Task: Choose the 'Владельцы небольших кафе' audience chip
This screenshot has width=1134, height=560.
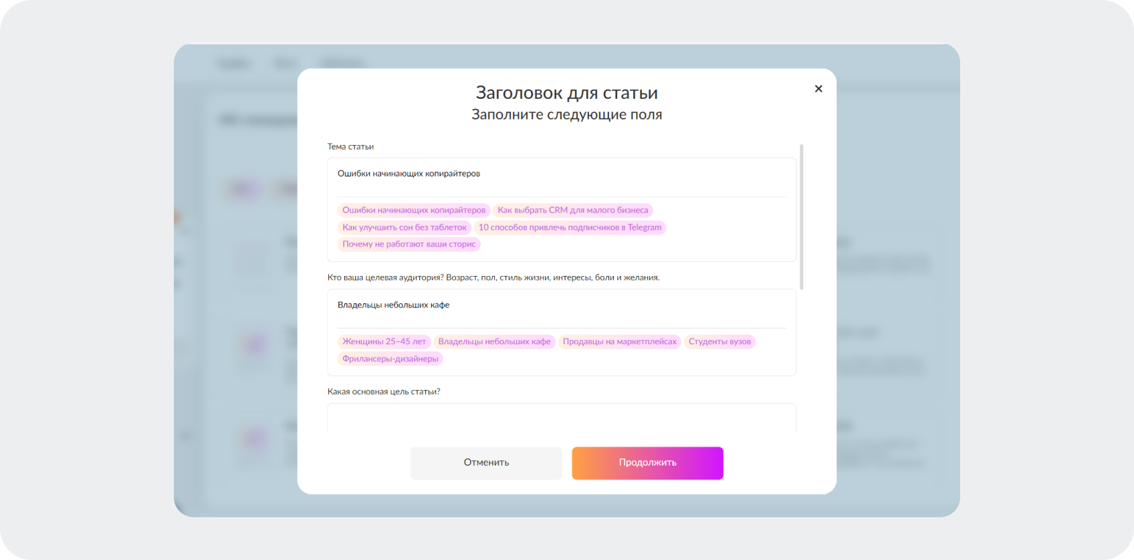Action: pos(494,341)
